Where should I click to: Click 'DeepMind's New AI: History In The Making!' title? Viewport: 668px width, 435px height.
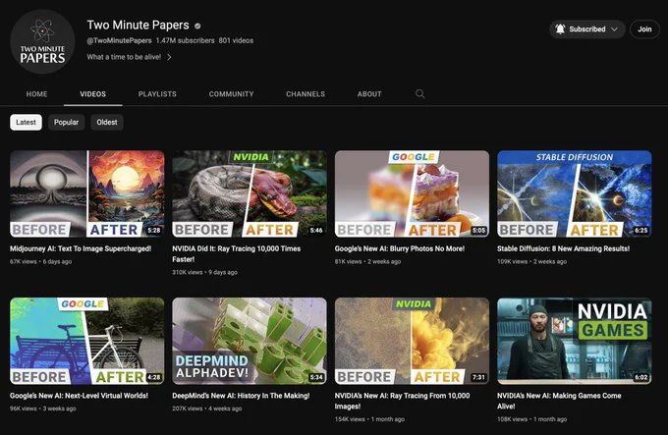[x=241, y=396]
